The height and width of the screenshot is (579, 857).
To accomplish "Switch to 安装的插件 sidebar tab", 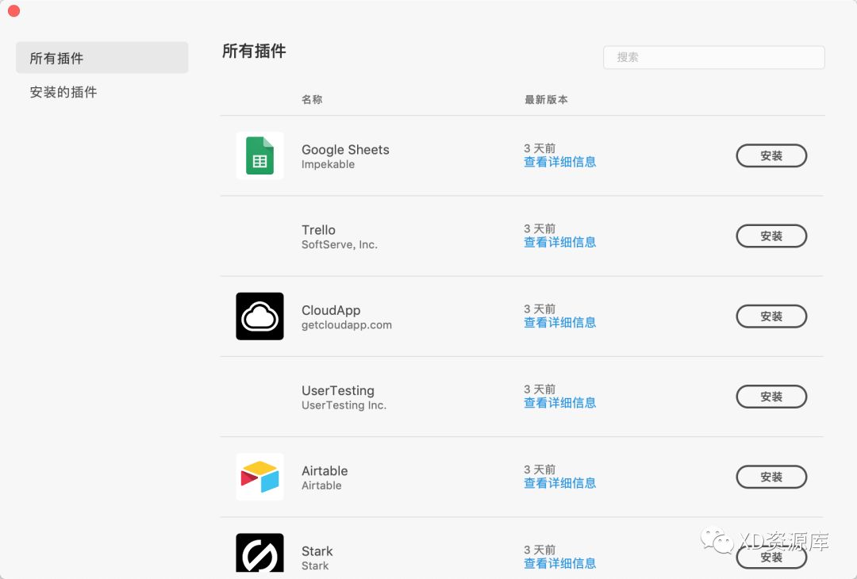I will pyautogui.click(x=63, y=92).
